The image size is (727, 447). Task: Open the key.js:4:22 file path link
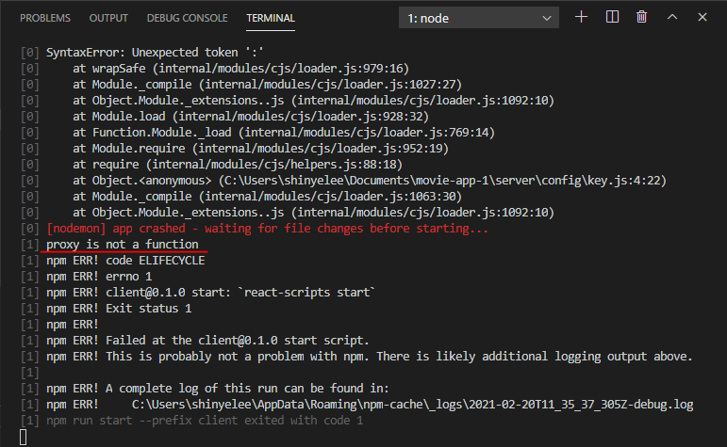pos(445,181)
